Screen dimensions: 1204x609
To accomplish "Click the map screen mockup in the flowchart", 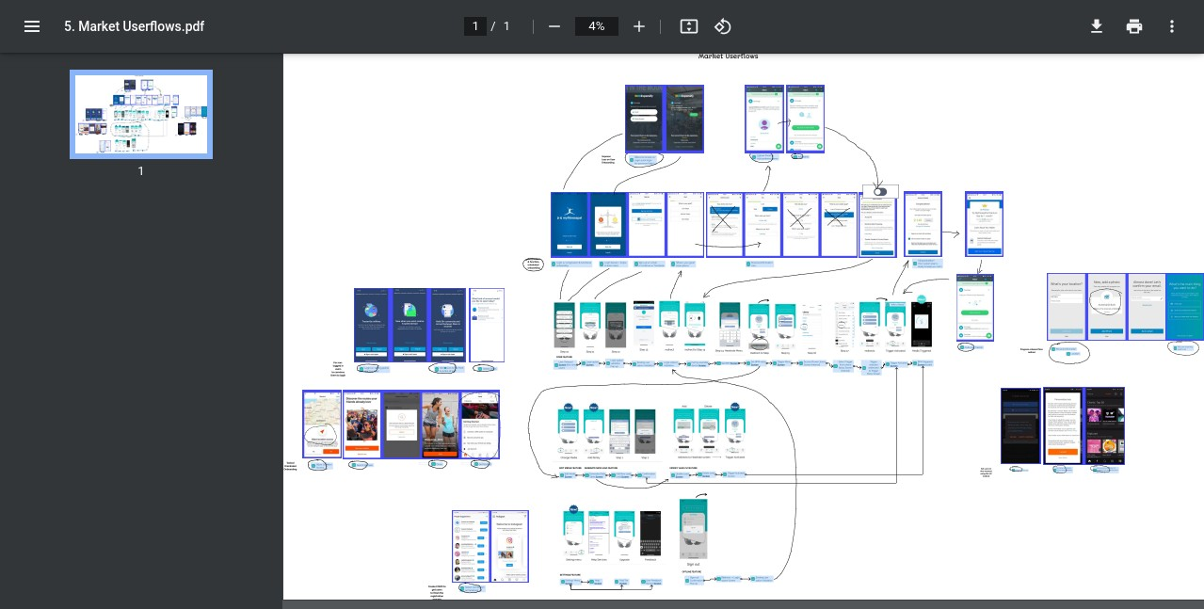I will (x=322, y=425).
